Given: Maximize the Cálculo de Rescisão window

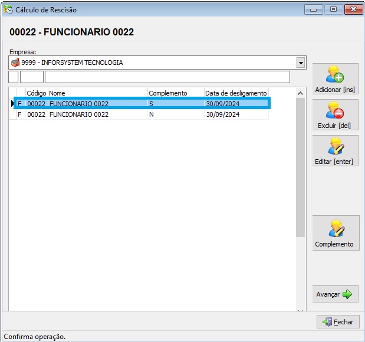Looking at the screenshot, I should pos(333,9).
